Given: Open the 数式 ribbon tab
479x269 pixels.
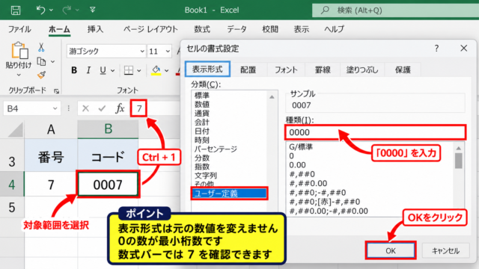Looking at the screenshot, I should (x=202, y=29).
